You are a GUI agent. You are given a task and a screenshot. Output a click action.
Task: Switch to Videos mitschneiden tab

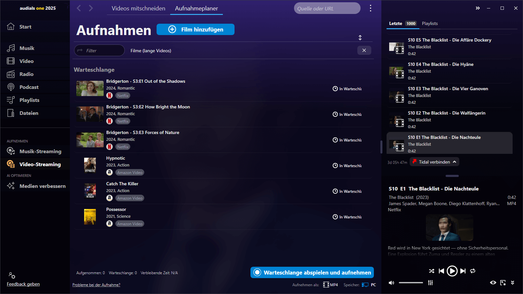138,8
